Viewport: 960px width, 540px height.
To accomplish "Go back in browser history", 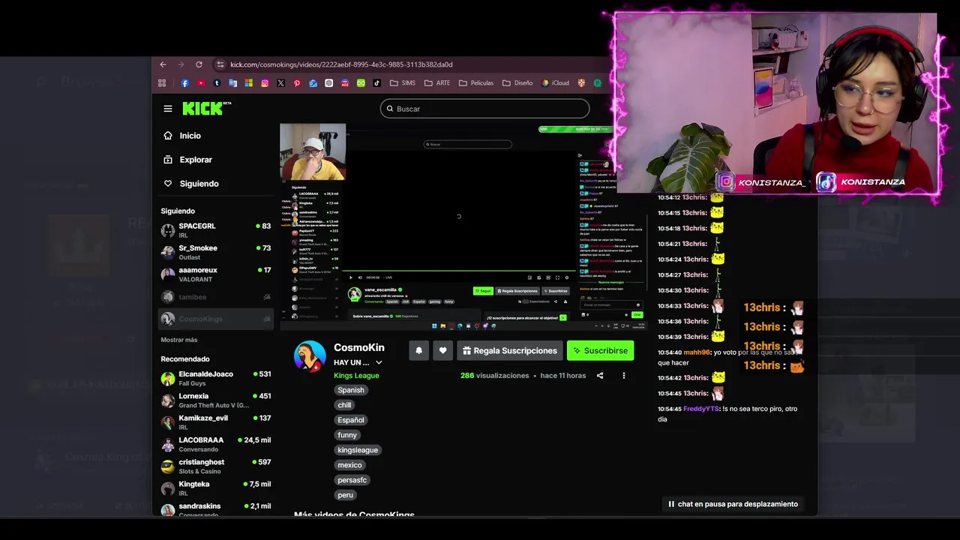I will click(x=163, y=64).
